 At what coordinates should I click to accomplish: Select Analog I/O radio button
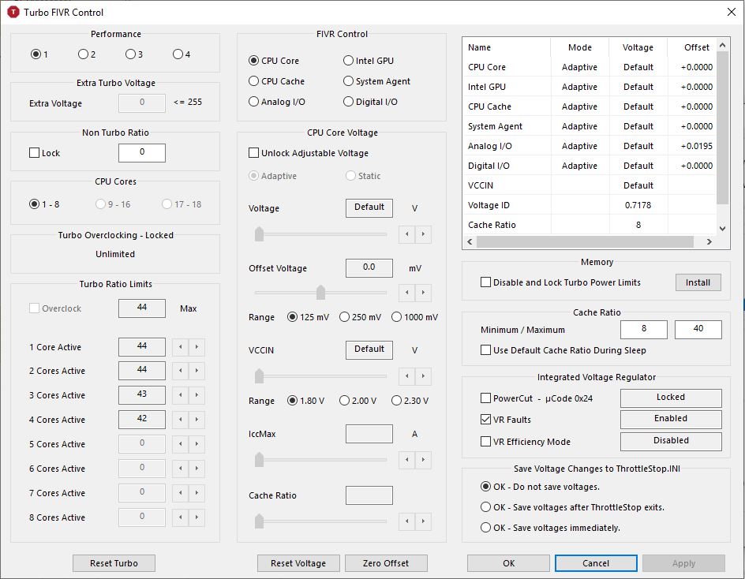tap(276, 102)
